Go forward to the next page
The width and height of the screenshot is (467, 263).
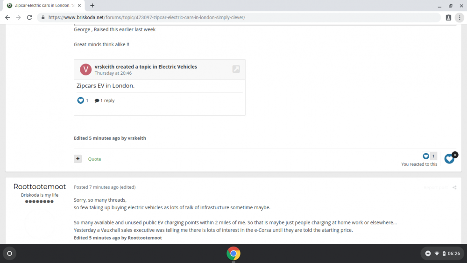point(19,18)
